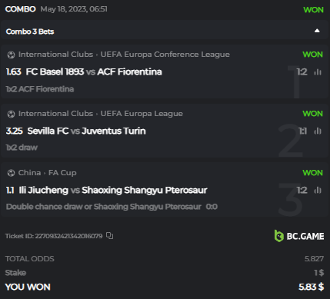Image resolution: width=330 pixels, height=299 pixels.
Task: Collapse the Combo 3 Bets section arrow
Action: (x=317, y=31)
